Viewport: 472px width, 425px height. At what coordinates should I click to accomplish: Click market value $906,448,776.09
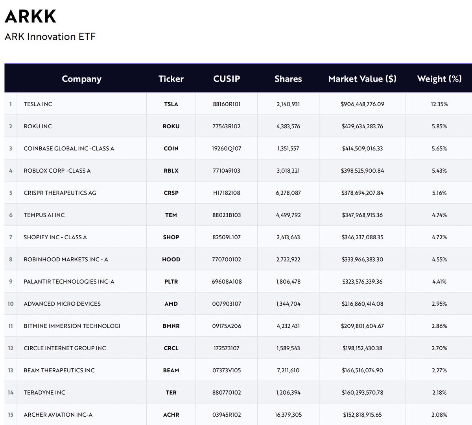point(362,104)
